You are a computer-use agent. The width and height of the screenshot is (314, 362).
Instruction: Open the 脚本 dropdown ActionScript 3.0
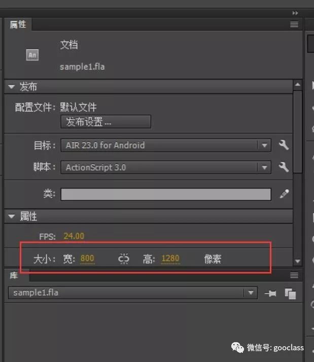(166, 167)
